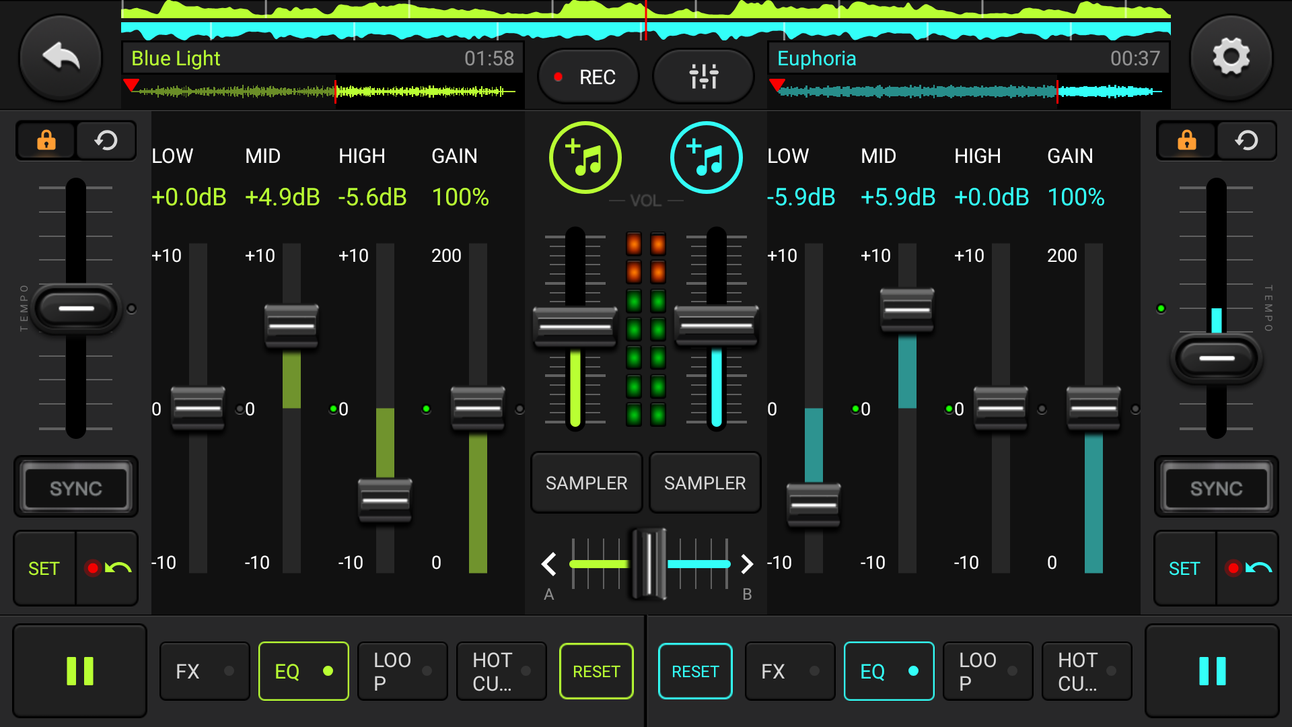Nudge crossfader toward deck A
The width and height of the screenshot is (1292, 727).
pos(549,564)
